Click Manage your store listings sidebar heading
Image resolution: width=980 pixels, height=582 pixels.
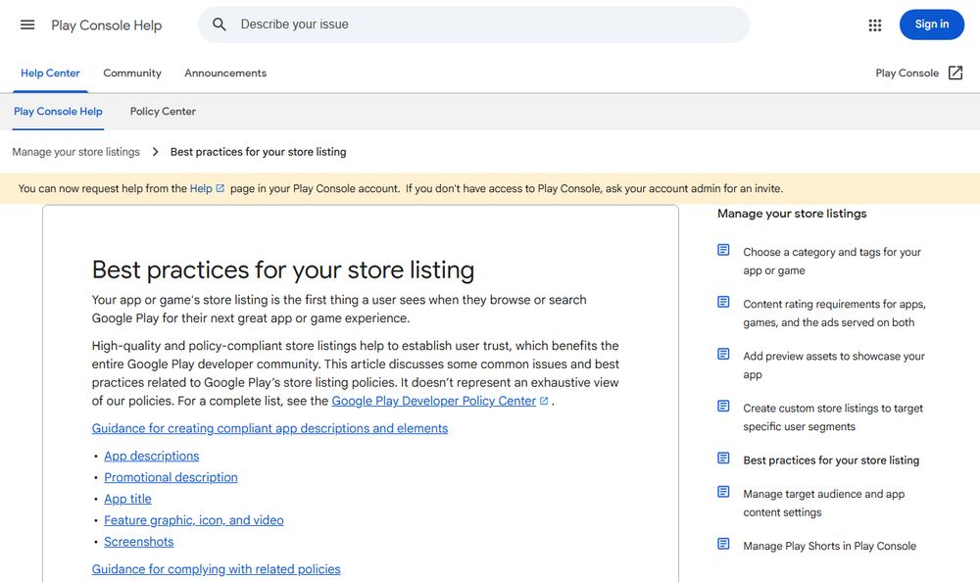(792, 214)
